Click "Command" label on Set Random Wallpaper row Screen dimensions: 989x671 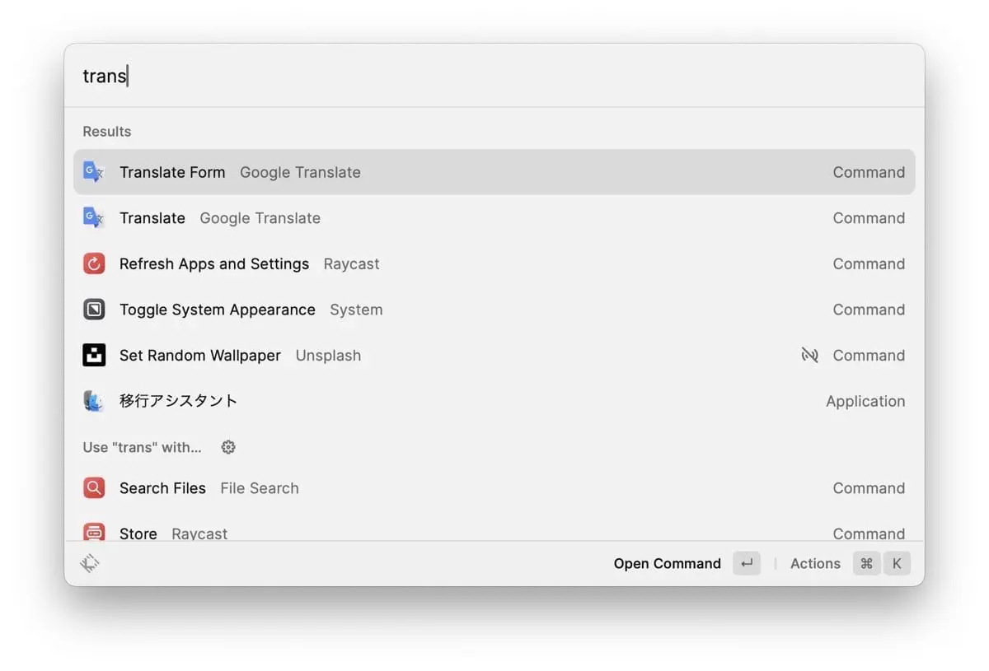(x=869, y=356)
